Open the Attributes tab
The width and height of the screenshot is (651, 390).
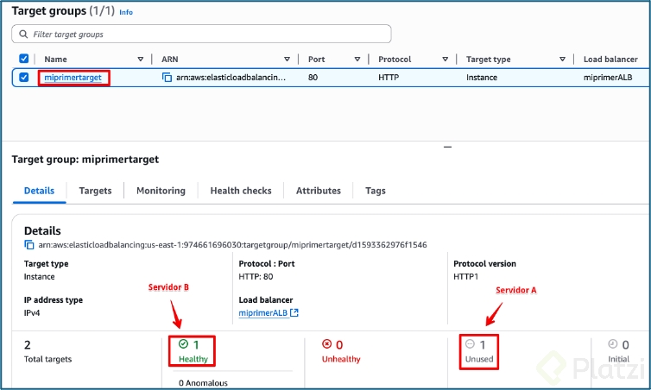319,191
